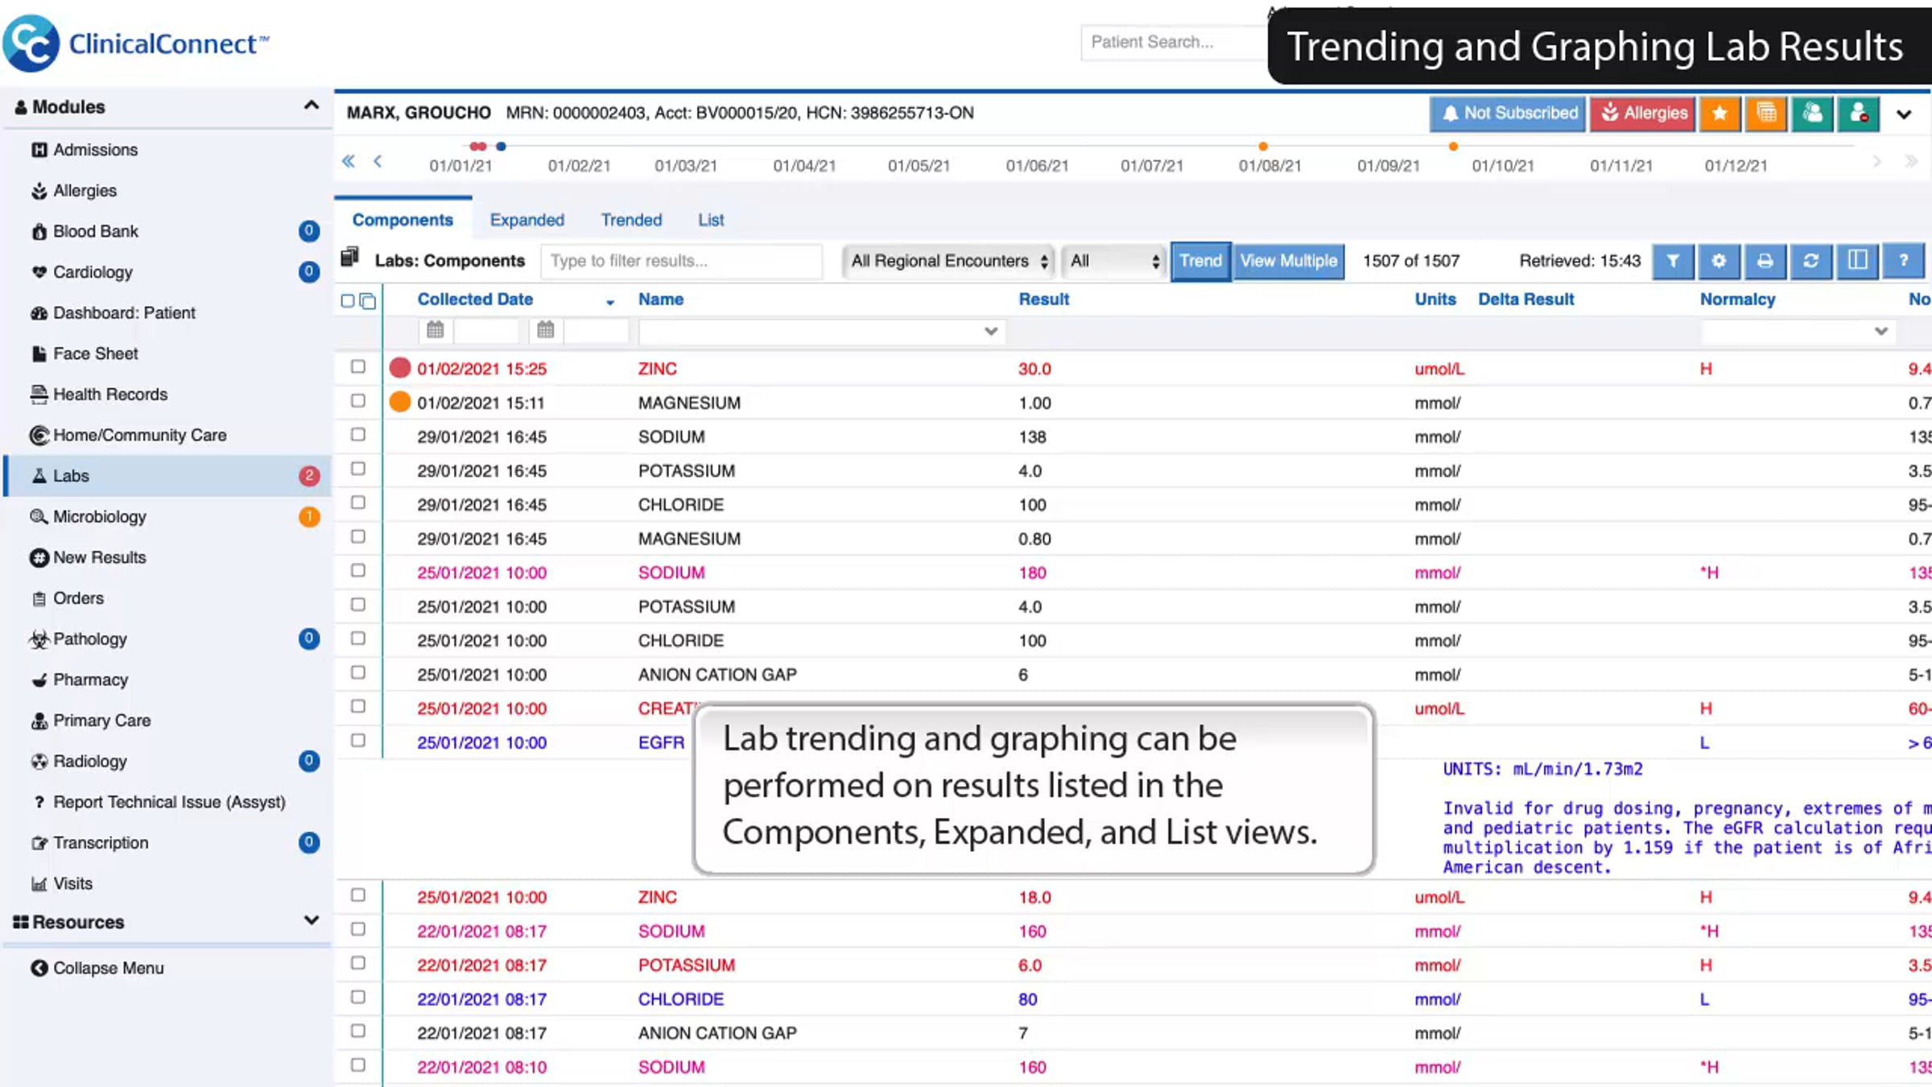Open the All filter dropdown
The image size is (1932, 1087).
pyautogui.click(x=1114, y=261)
